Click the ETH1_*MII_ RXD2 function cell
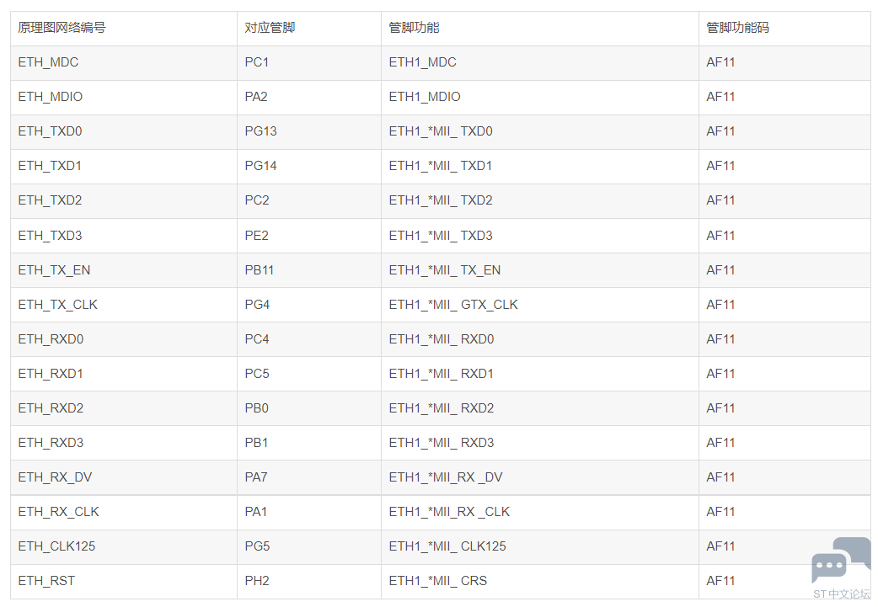The image size is (878, 607). (x=540, y=408)
